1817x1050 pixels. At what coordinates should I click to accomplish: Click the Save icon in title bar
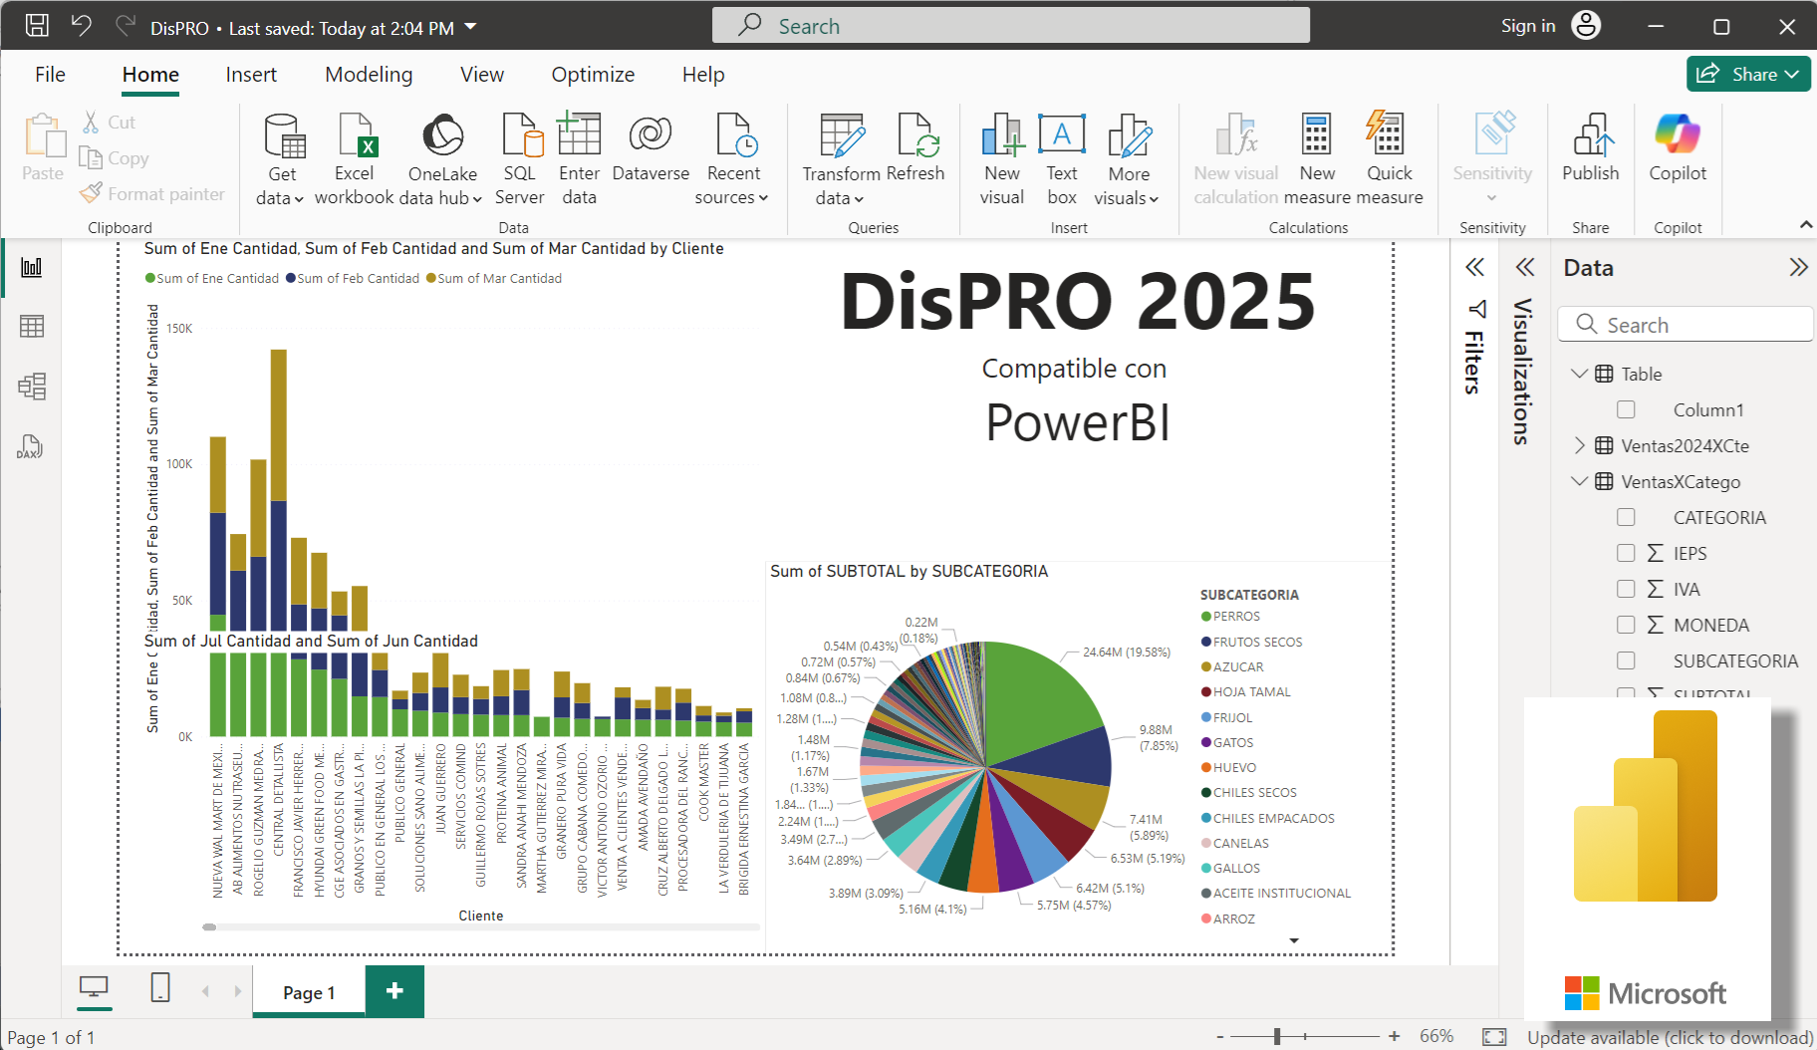pyautogui.click(x=37, y=26)
